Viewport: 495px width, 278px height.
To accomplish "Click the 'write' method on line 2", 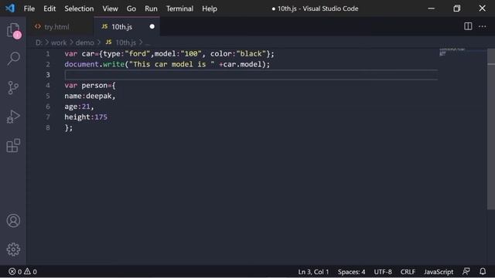I will [114, 64].
